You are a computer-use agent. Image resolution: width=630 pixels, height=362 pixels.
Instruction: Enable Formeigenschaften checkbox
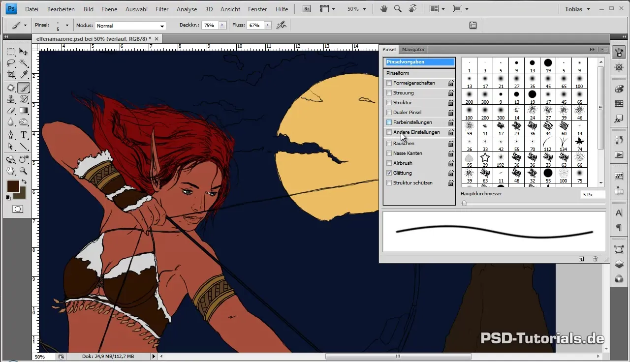tap(389, 83)
